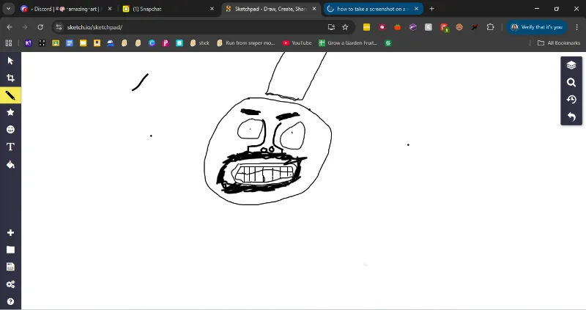The height and width of the screenshot is (310, 586).
Task: Close the Snapchat tab
Action: (212, 9)
